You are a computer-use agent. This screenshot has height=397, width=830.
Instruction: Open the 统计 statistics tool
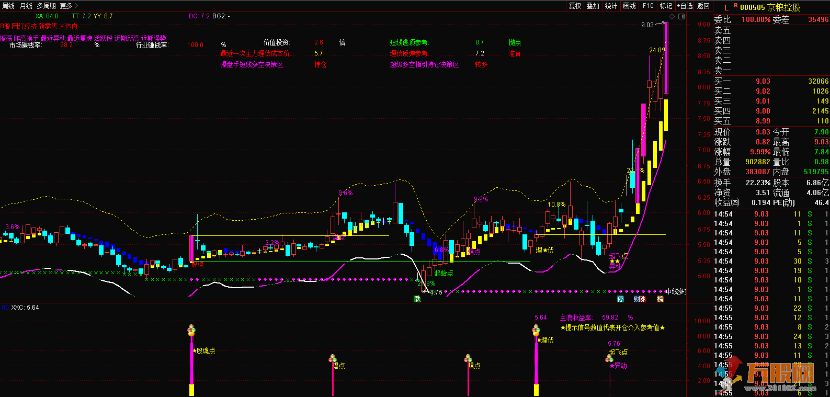coord(611,6)
